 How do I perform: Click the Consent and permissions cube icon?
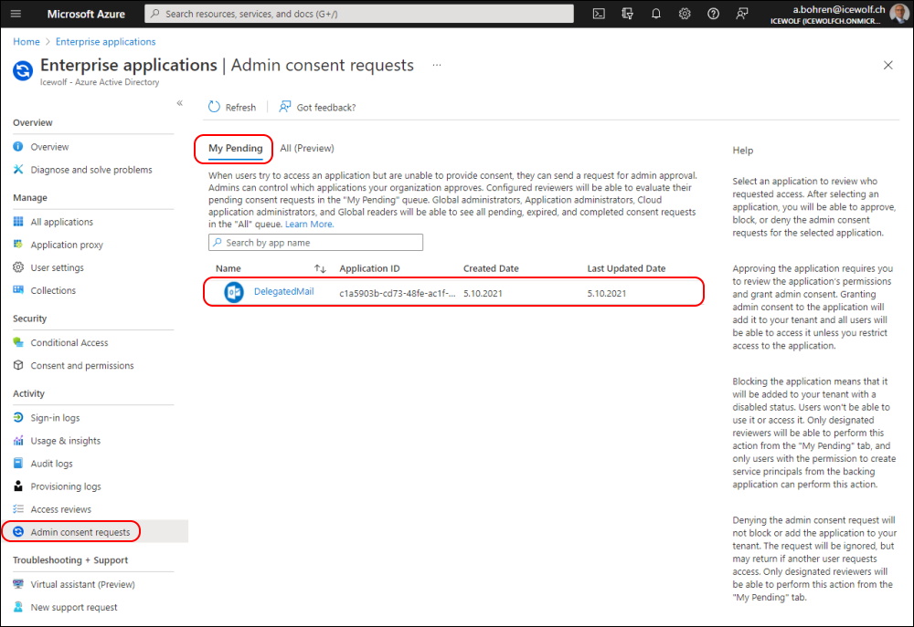[18, 365]
